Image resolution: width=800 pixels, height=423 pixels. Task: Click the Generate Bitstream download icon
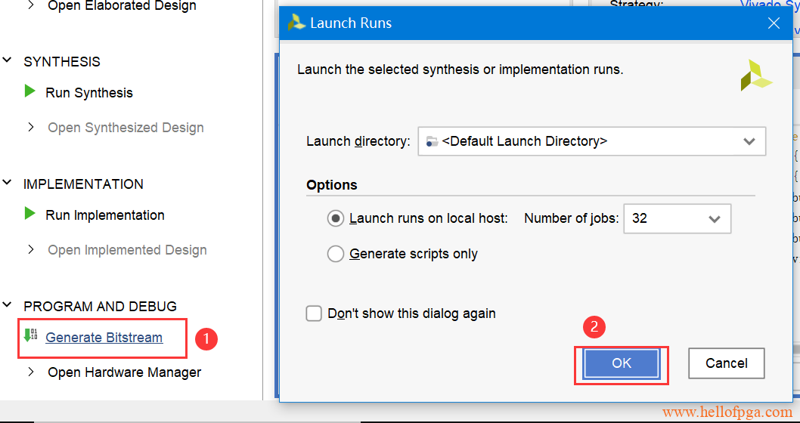click(x=30, y=335)
